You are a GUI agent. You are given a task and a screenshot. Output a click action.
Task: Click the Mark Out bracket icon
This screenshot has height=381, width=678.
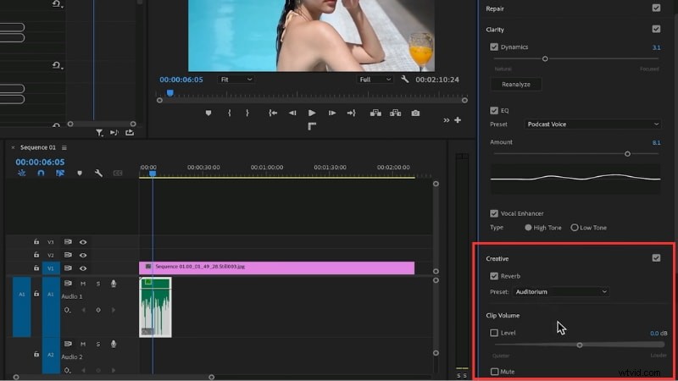(x=247, y=113)
